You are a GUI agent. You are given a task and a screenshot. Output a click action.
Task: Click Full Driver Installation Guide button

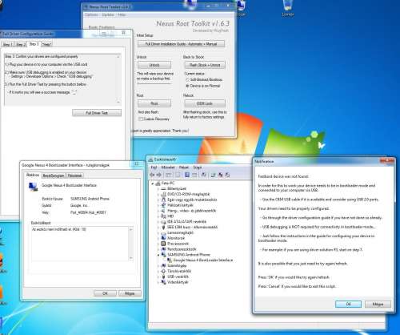[181, 44]
